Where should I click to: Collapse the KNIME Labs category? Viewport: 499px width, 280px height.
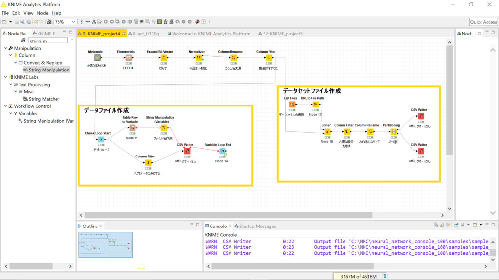[x=5, y=77]
